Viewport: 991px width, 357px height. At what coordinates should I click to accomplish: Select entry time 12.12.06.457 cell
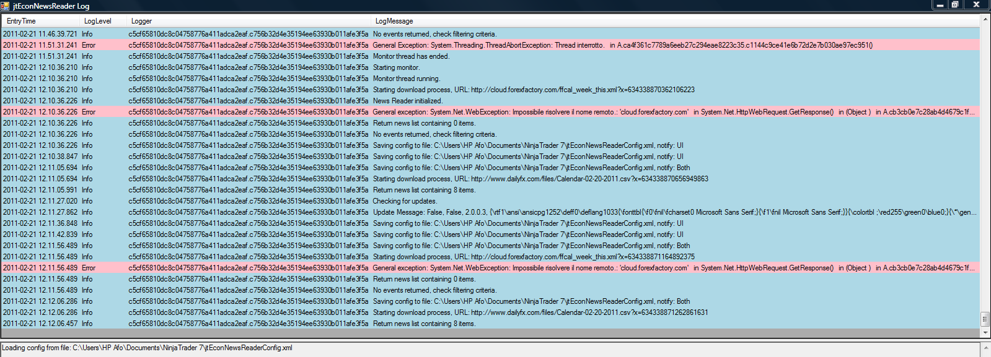(40, 324)
